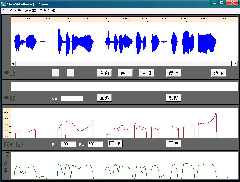Click the 直後 button
This screenshot has height=182, width=240.
[146, 73]
